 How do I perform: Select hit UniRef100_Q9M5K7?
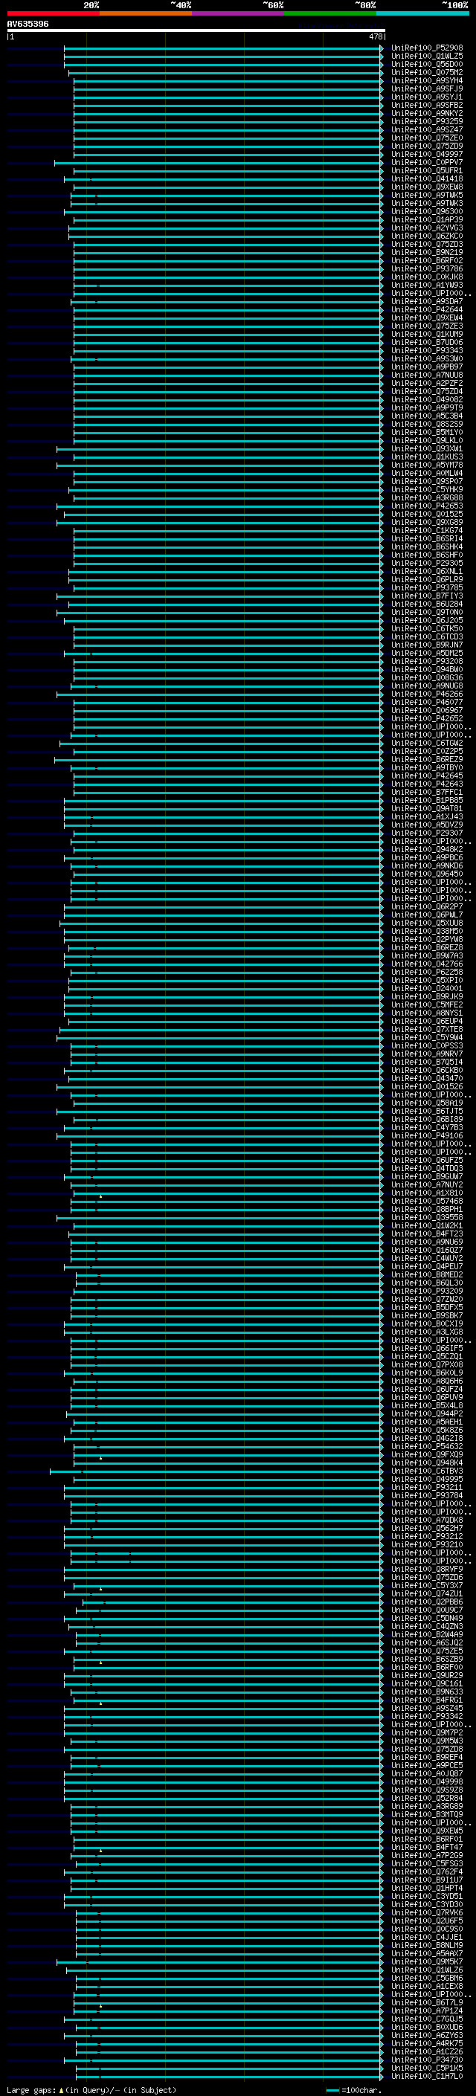427,1961
